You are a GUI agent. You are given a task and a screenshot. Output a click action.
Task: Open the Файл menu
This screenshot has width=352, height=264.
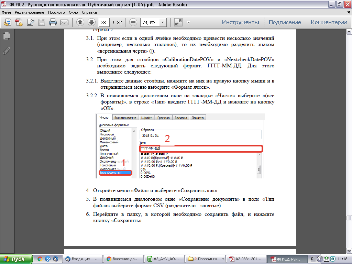click(x=6, y=12)
